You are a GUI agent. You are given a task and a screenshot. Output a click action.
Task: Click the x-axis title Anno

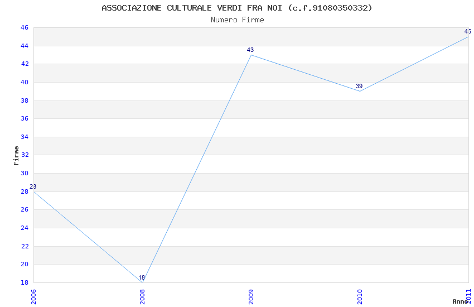[x=460, y=301]
